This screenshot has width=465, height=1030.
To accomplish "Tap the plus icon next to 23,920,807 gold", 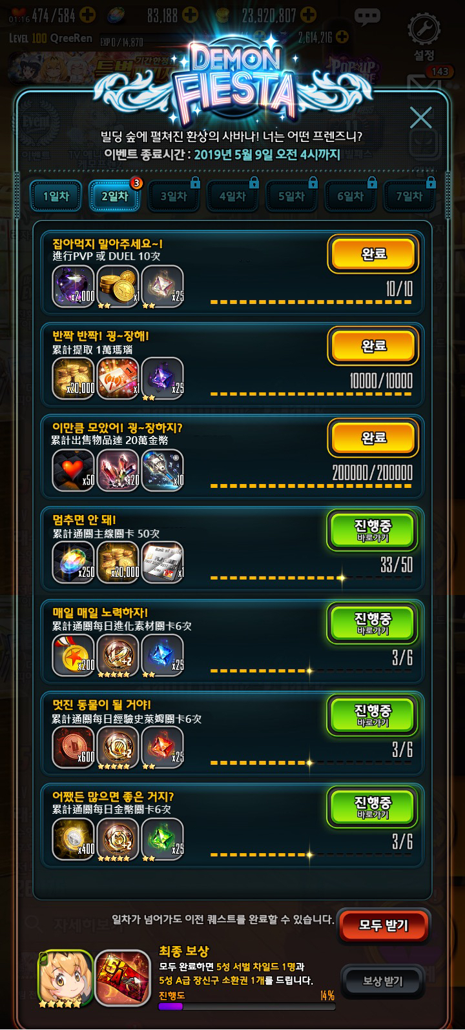I will pos(309,15).
